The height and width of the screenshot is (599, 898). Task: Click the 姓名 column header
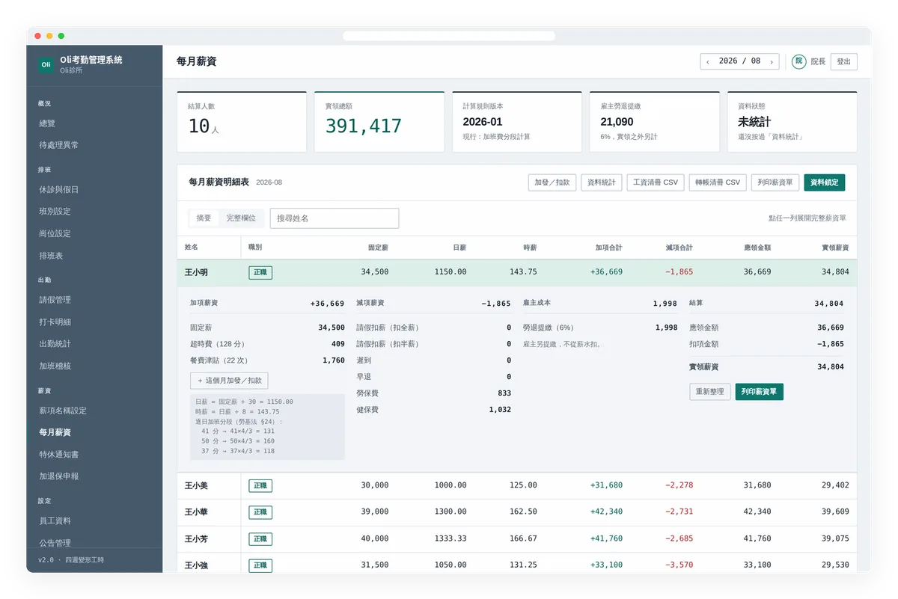pyautogui.click(x=192, y=248)
